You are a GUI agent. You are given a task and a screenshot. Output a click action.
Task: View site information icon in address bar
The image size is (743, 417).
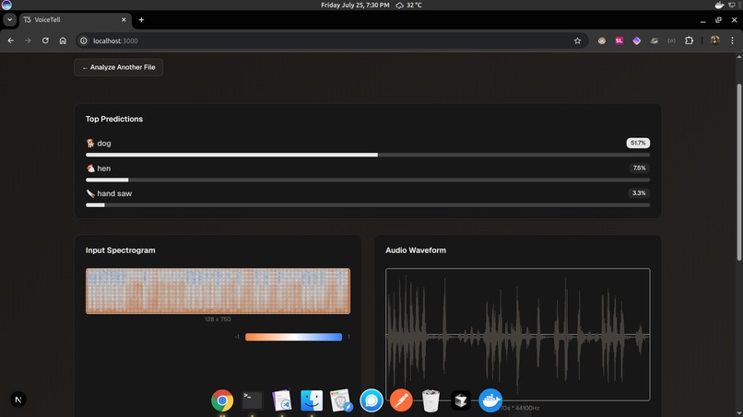(83, 41)
